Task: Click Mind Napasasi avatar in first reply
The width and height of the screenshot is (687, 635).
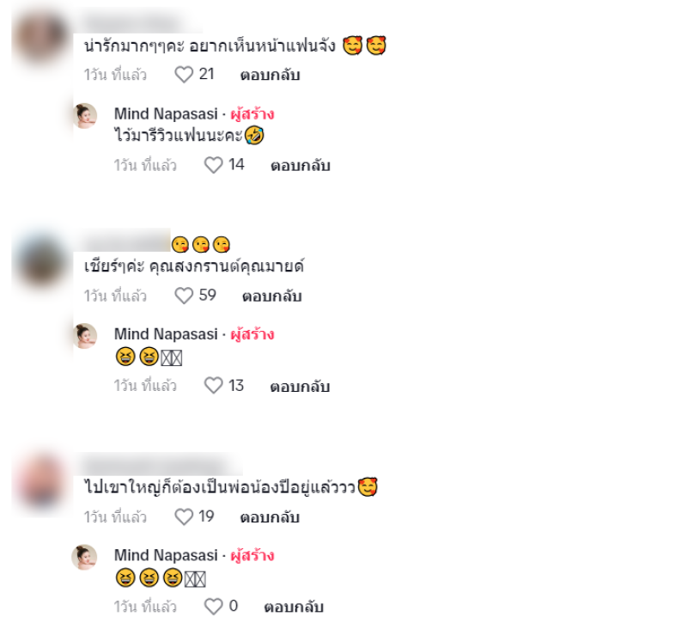Action: pyautogui.click(x=84, y=116)
